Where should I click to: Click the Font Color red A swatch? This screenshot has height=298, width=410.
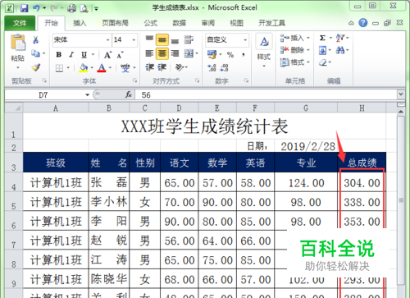click(102, 67)
